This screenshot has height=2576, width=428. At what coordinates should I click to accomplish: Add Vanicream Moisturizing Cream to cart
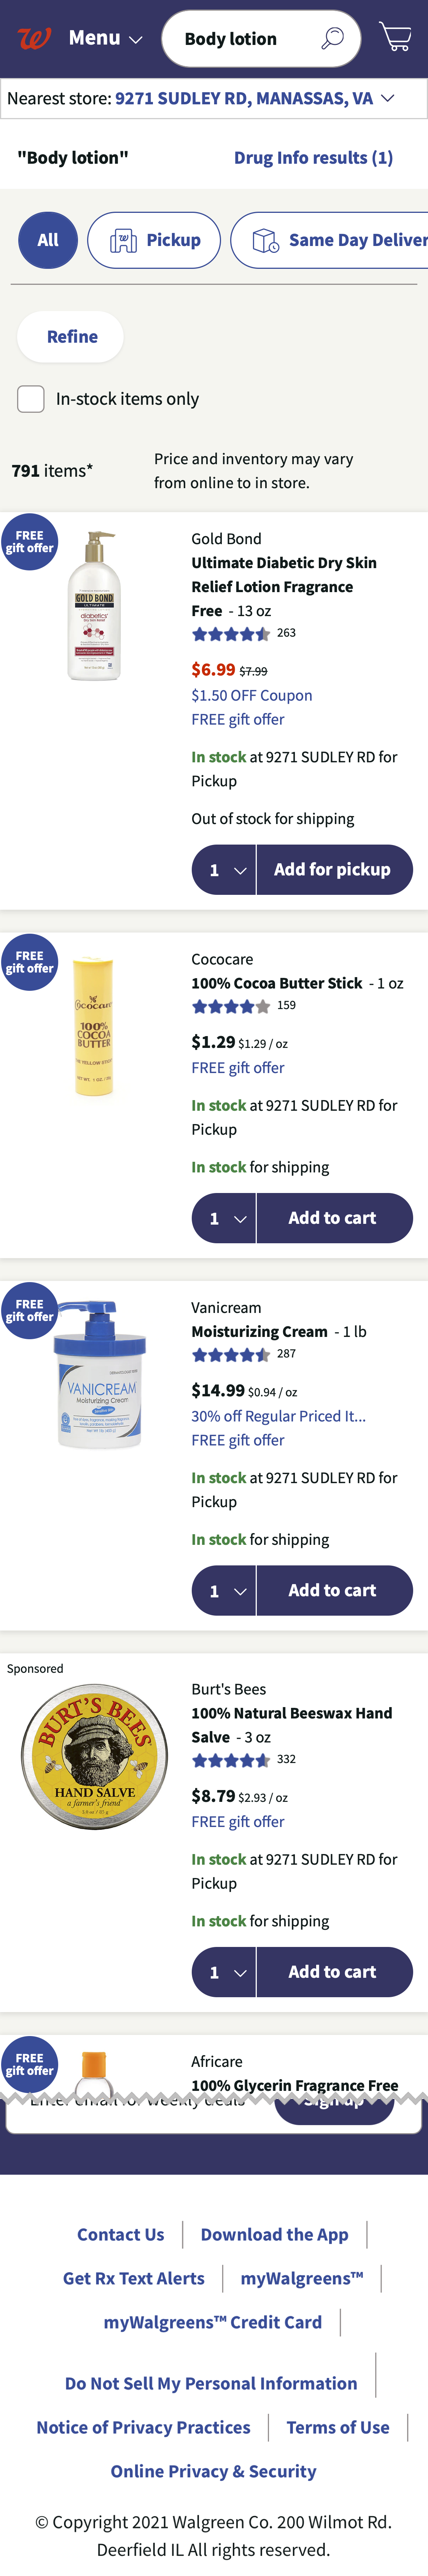[x=333, y=1590]
